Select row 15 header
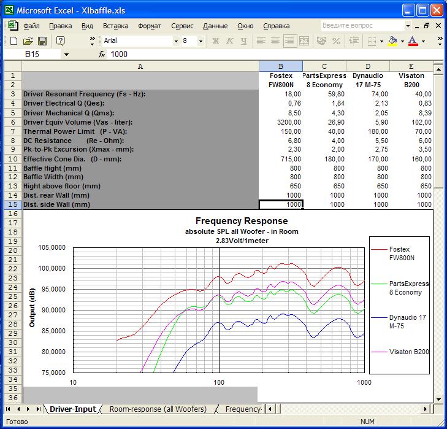The height and width of the screenshot is (429, 447). pos(13,204)
